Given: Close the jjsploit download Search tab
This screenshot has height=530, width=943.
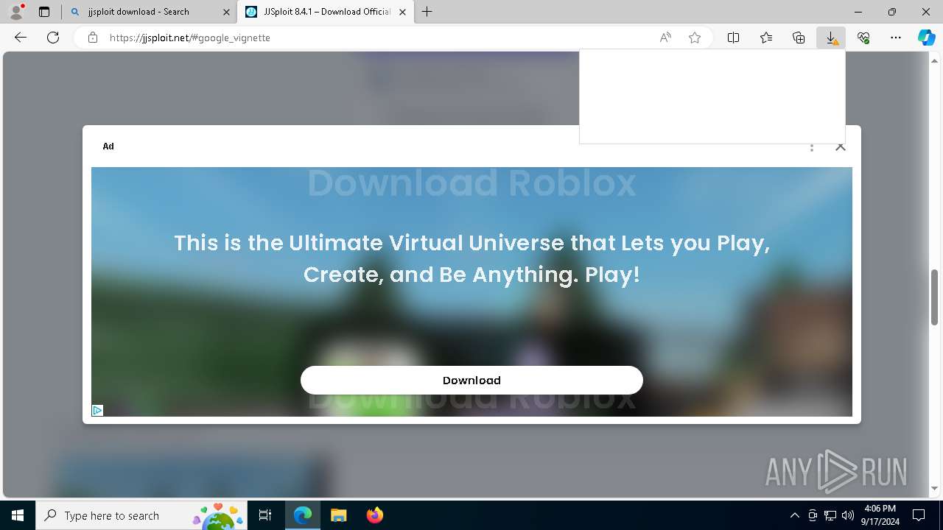Looking at the screenshot, I should point(226,12).
